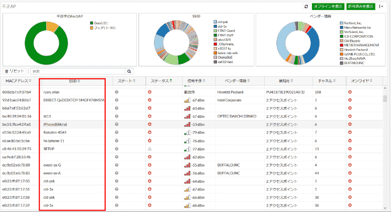
Task: Click status icon for iPhone8(Akira) row
Action: [x=150, y=124]
